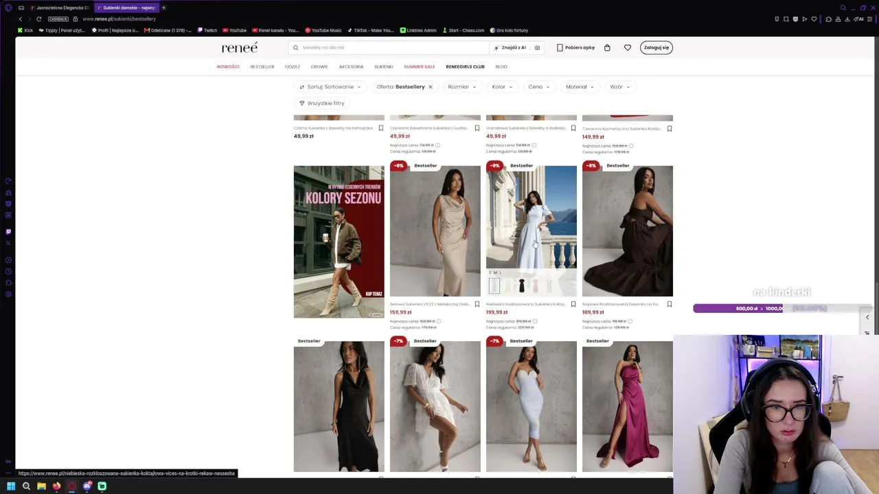Open the Kolory Sezonu promo banner
Image resolution: width=879 pixels, height=494 pixels.
click(x=339, y=242)
